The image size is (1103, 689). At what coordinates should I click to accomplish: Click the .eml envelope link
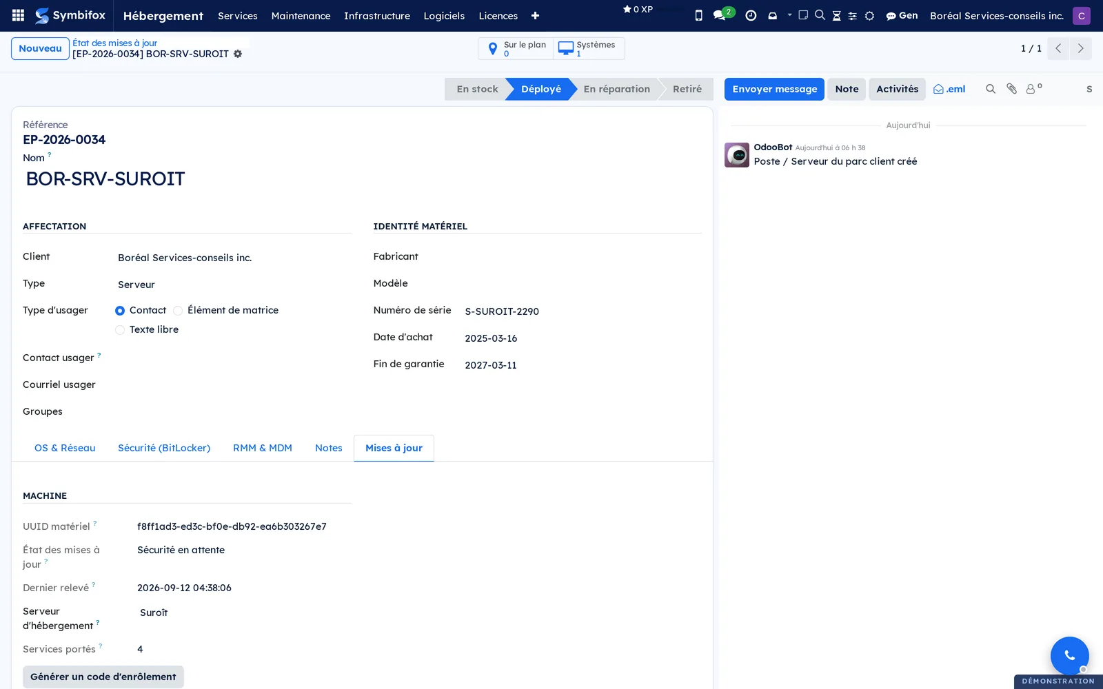point(949,89)
